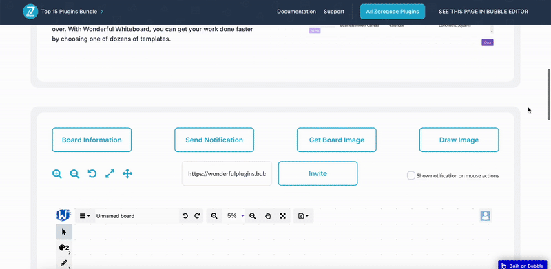Click the fit to screen icon

coord(283,216)
